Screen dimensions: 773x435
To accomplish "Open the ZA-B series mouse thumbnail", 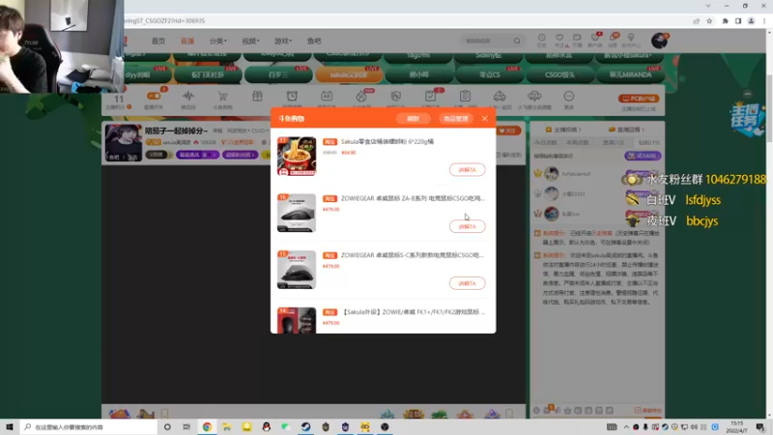I will [x=297, y=213].
